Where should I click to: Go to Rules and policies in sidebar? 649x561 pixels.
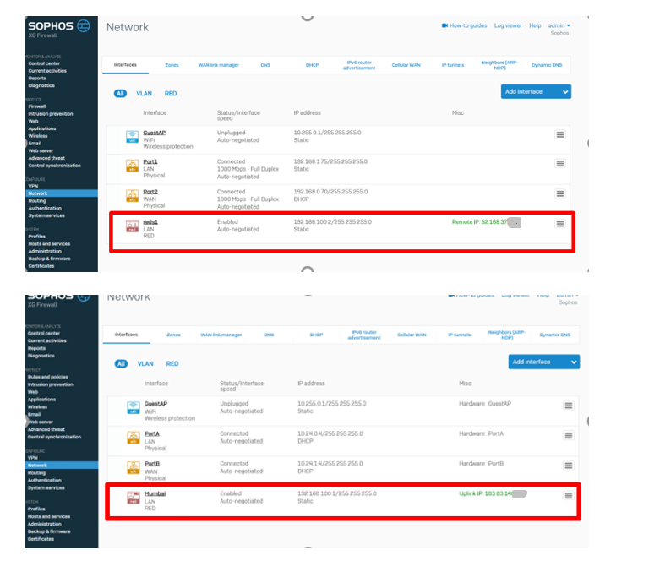coord(48,377)
